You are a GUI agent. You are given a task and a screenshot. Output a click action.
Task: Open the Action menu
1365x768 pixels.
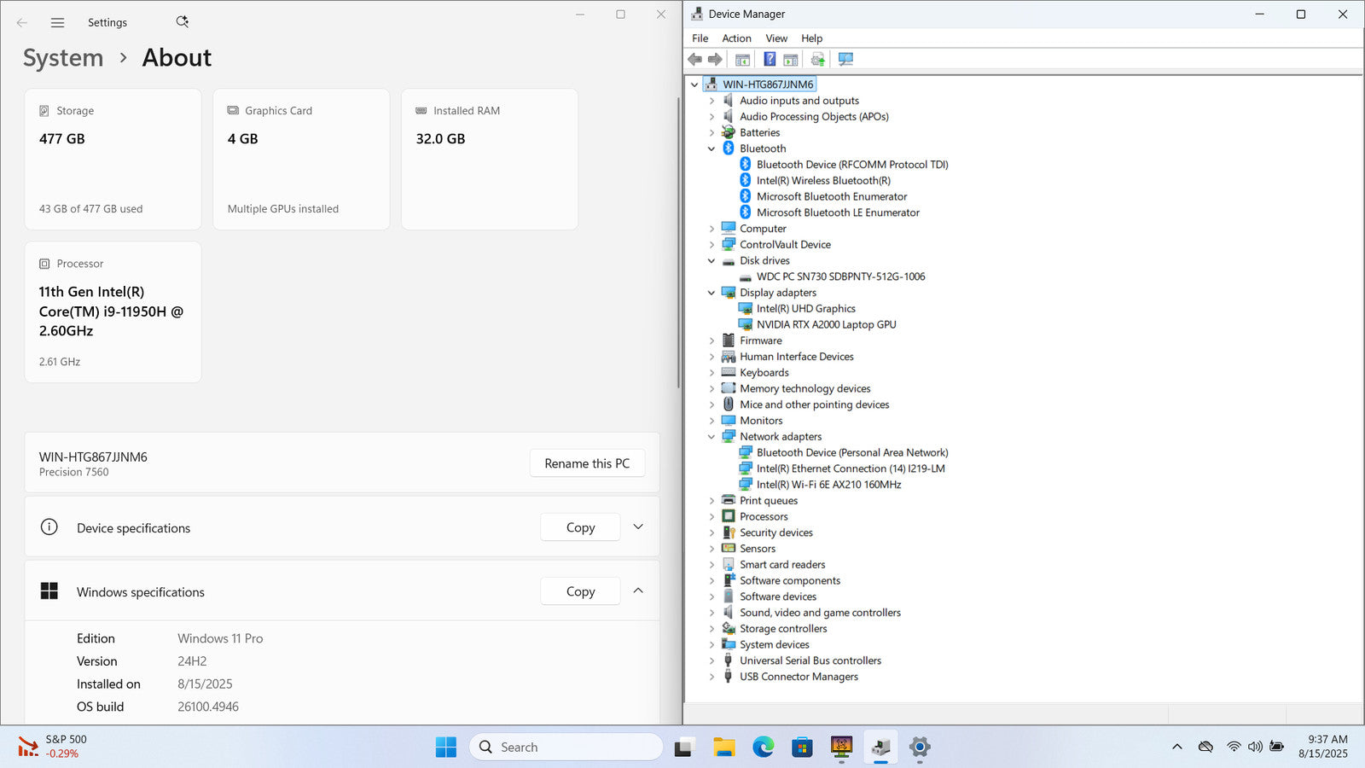tap(736, 38)
